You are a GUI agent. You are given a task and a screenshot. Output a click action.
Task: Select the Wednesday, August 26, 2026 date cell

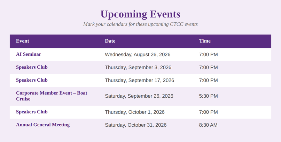[138, 54]
